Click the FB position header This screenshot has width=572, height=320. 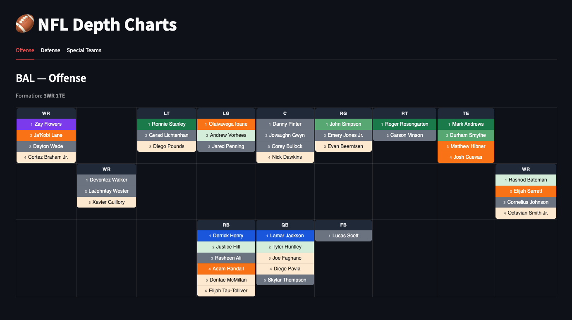(x=343, y=225)
